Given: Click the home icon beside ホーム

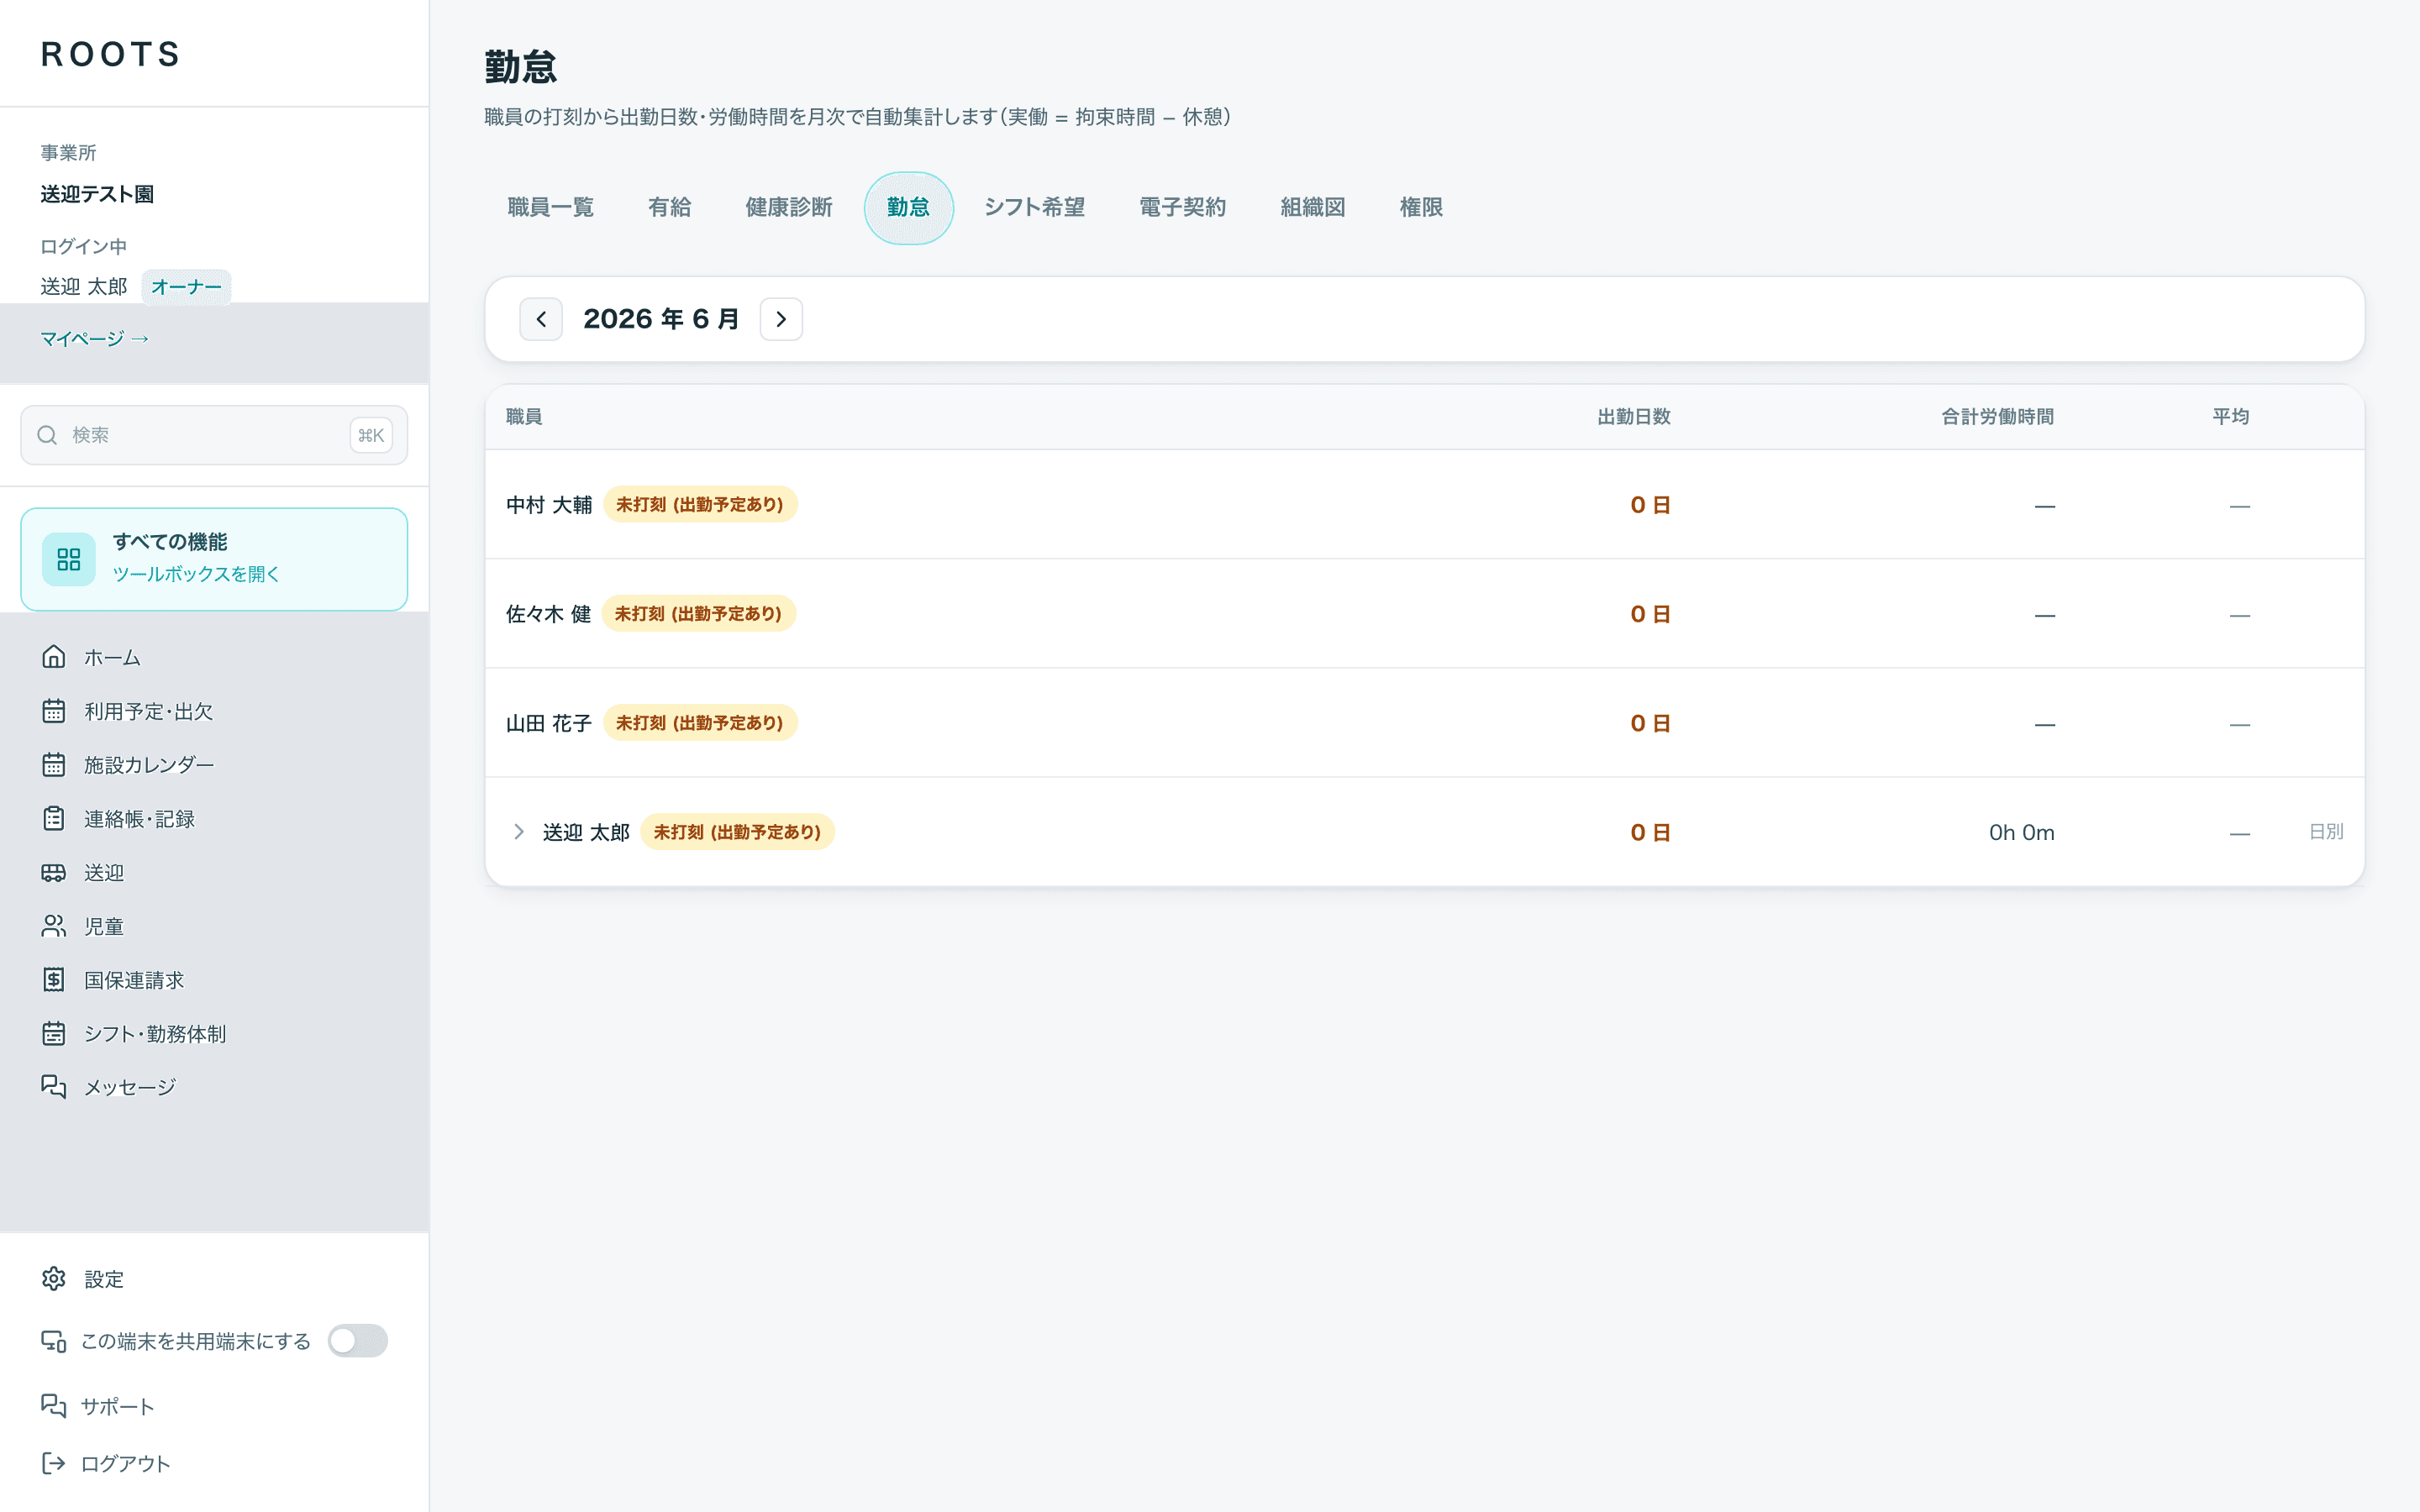Looking at the screenshot, I should (54, 657).
